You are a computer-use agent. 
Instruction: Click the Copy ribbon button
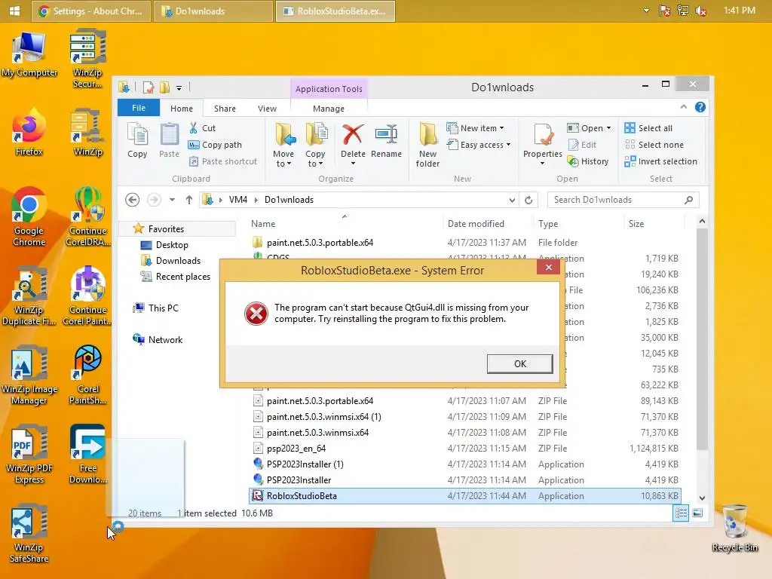click(137, 141)
